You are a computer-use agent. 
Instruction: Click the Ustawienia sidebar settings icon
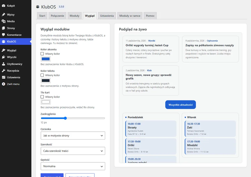4,77
